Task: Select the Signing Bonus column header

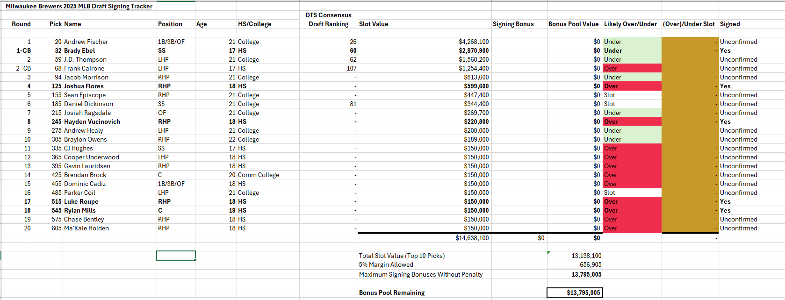Action: [x=513, y=24]
